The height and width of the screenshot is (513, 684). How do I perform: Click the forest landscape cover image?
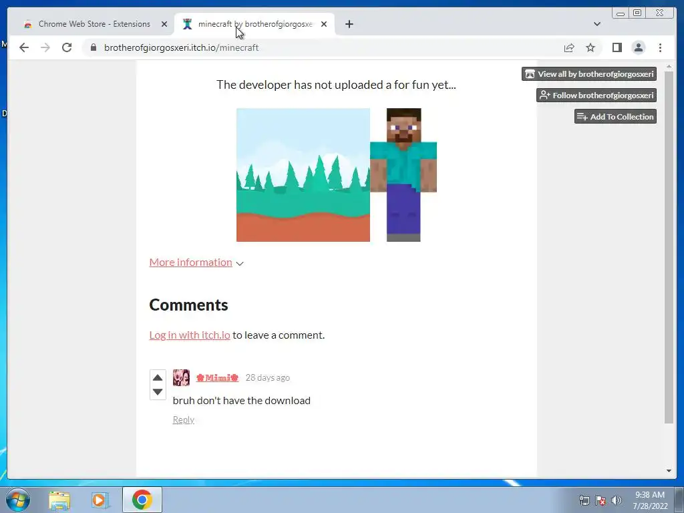pyautogui.click(x=303, y=175)
